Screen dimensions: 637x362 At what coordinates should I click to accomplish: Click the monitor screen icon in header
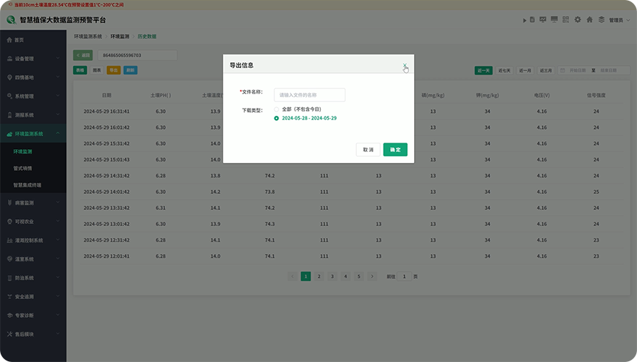point(554,20)
